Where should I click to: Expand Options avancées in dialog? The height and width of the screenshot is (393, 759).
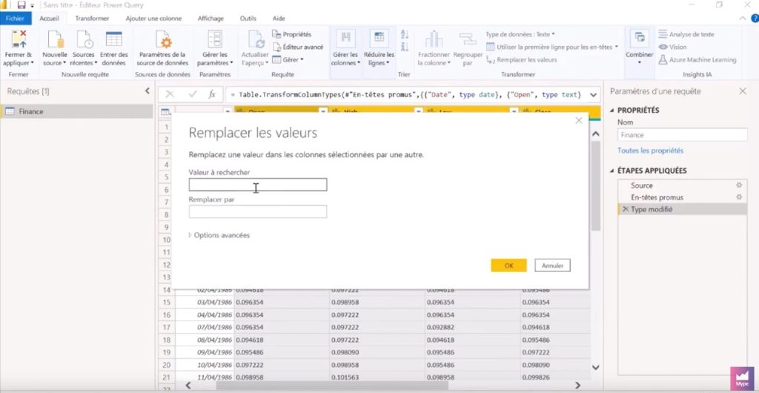point(219,235)
